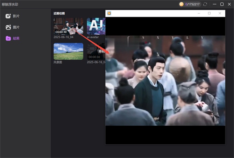Minimize the main watermark remover window

point(214,4)
